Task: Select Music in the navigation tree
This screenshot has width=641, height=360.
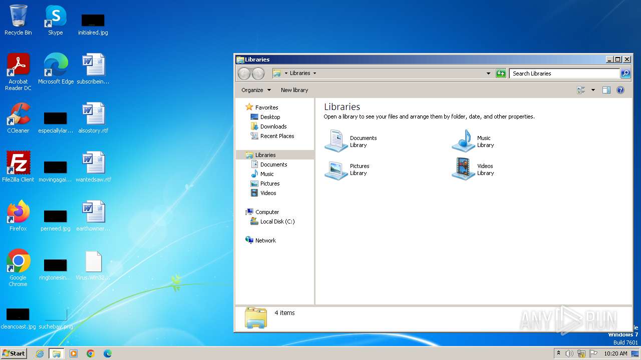Action: (x=267, y=174)
